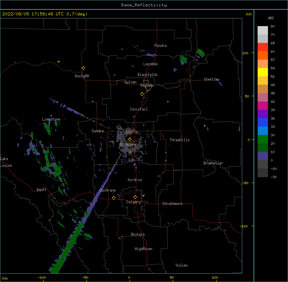This screenshot has height=282, width=288.
Task: Click the Didsbury town label
Action: coord(128,144)
